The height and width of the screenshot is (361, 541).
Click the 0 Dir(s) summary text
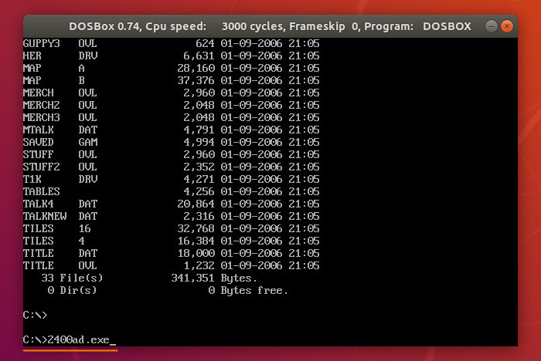point(72,290)
